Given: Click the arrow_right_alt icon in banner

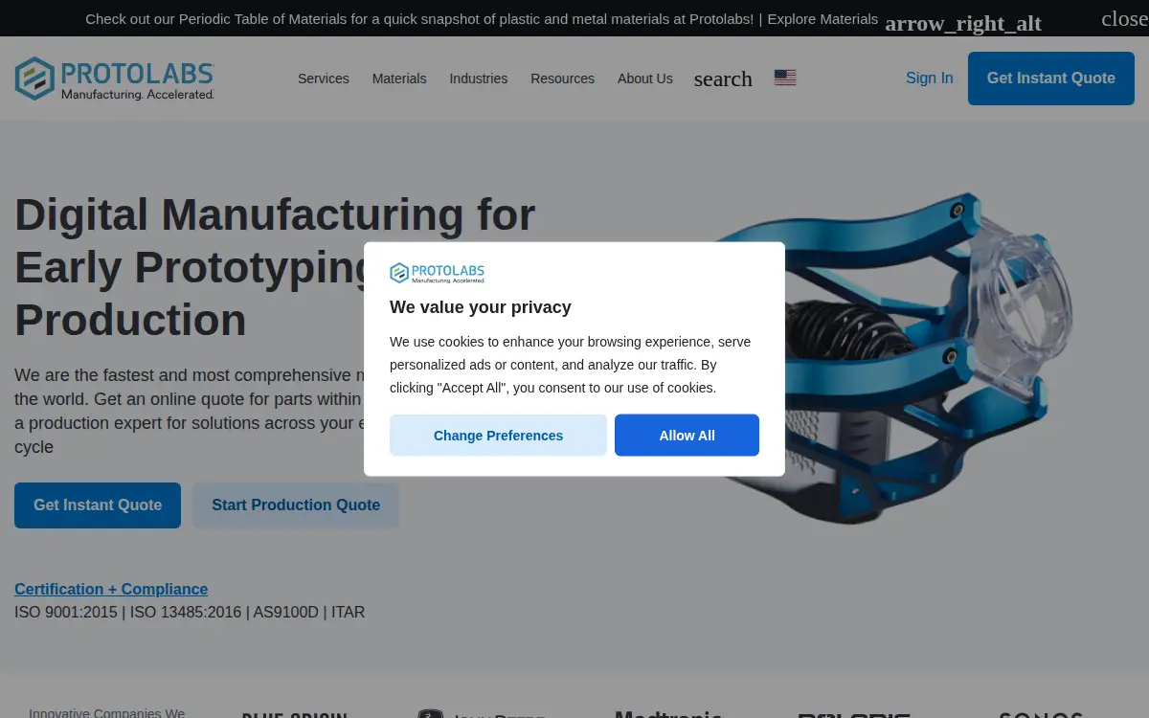Looking at the screenshot, I should coord(963,23).
